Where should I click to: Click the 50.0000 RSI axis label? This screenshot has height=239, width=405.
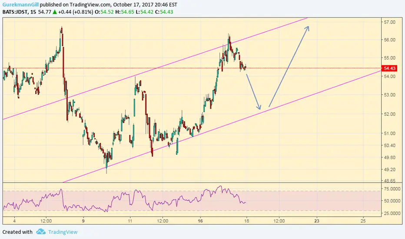(x=392, y=201)
